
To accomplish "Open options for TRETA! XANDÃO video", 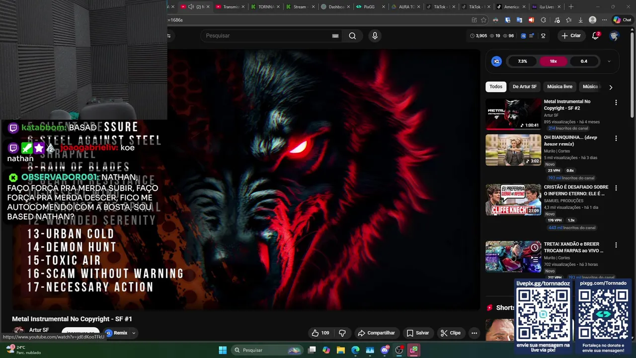I will click(x=616, y=245).
